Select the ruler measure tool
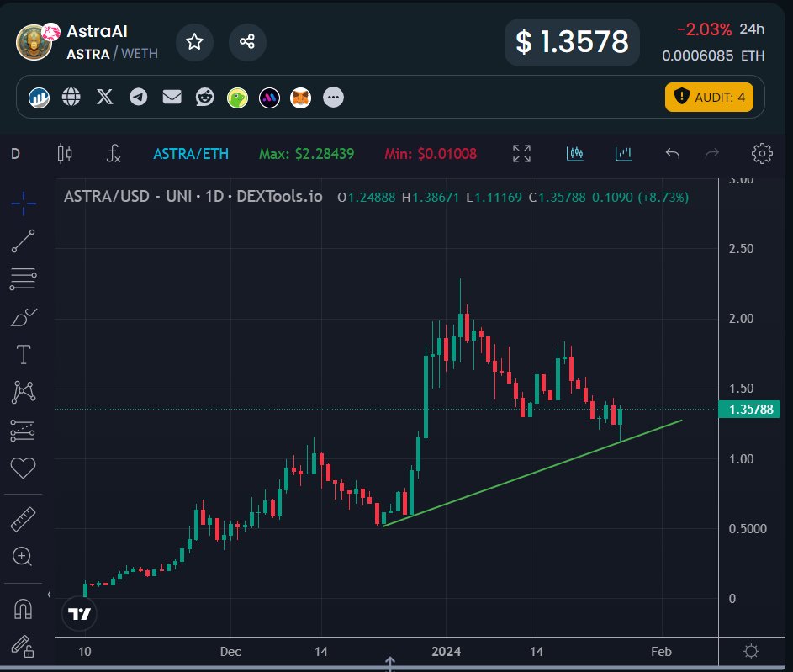Screen dimensions: 793x672 coord(24,519)
